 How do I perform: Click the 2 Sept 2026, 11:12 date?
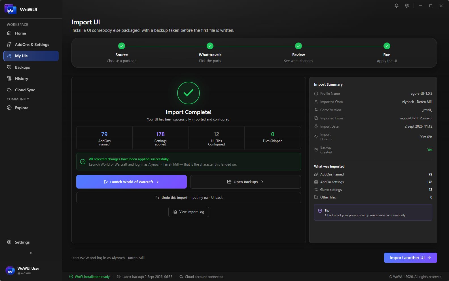point(418,126)
